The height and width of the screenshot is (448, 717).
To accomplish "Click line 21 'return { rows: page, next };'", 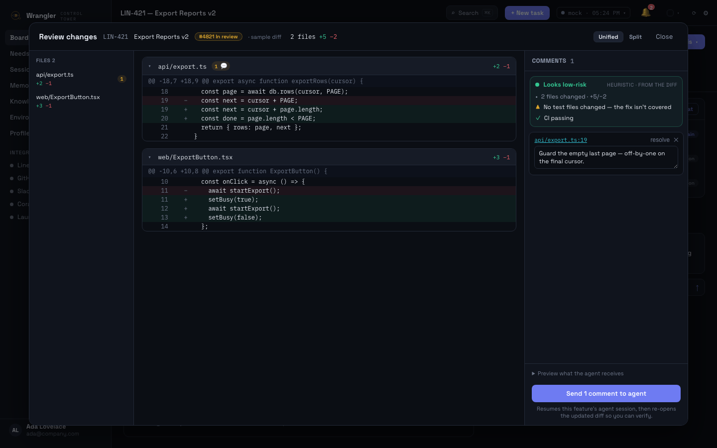I will click(x=329, y=127).
